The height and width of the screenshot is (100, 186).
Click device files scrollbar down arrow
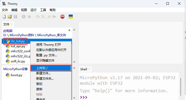coord(74,98)
